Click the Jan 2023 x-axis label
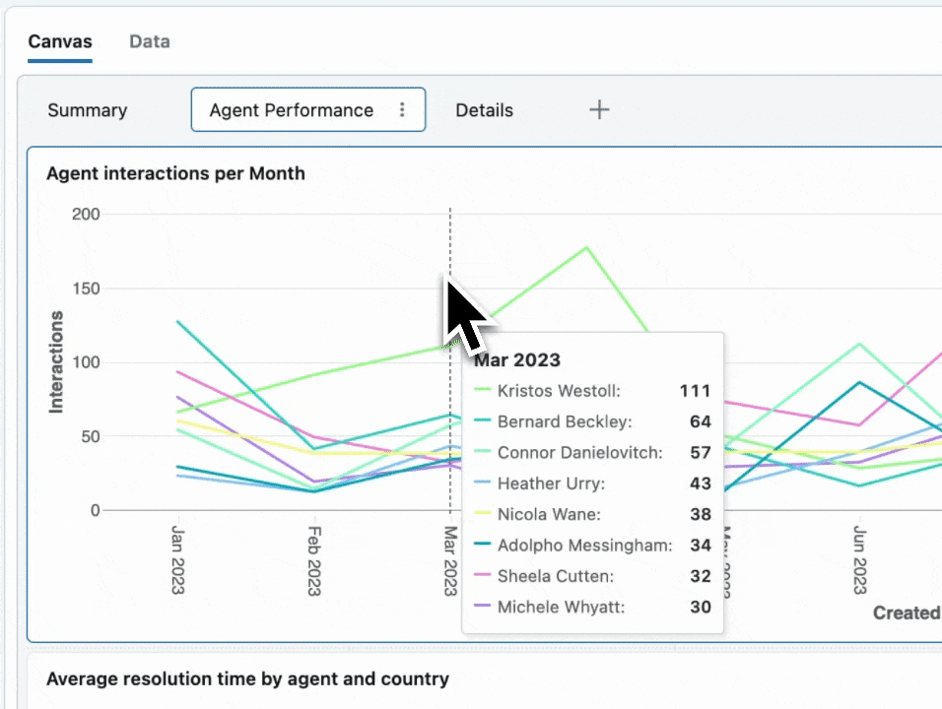 coord(177,560)
